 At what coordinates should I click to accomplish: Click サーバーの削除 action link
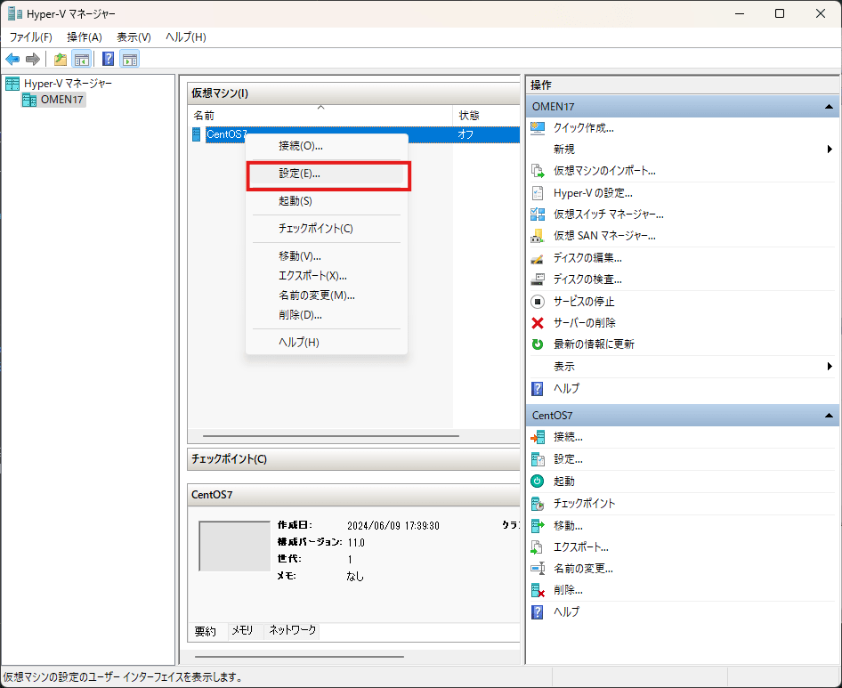(585, 323)
